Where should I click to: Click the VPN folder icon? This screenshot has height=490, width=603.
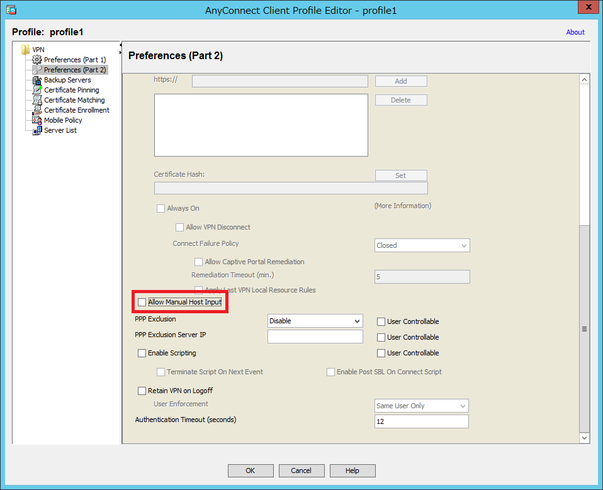tap(25, 50)
